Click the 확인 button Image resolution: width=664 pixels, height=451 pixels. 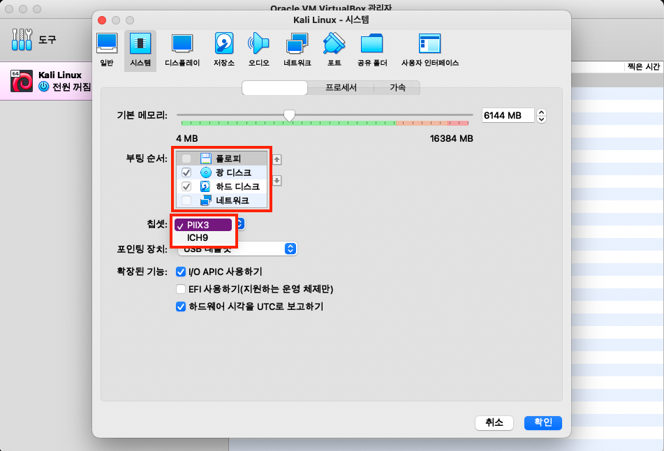[x=543, y=422]
